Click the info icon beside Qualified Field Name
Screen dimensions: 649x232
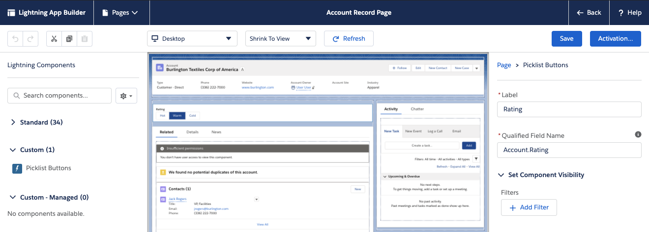[638, 134]
